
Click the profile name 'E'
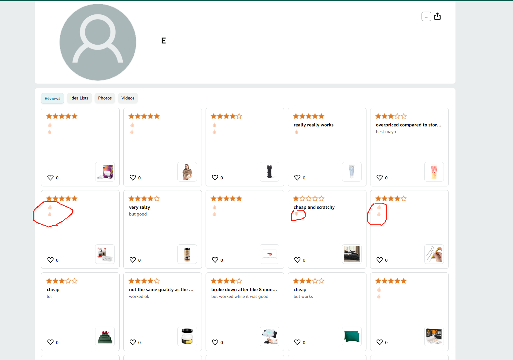click(164, 41)
